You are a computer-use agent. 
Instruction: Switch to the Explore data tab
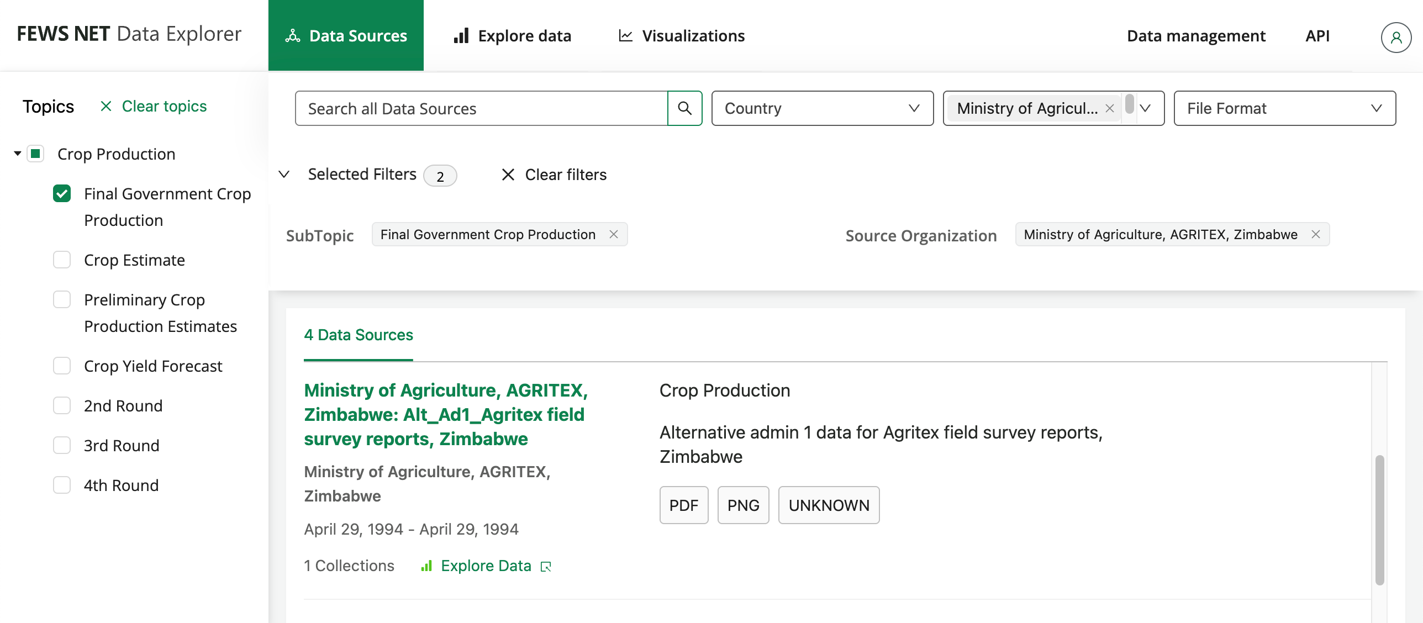512,36
